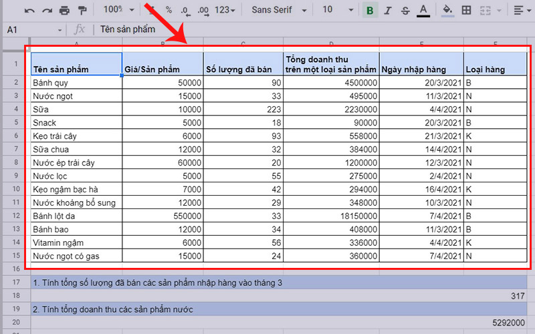Increase decimal places

(x=203, y=11)
